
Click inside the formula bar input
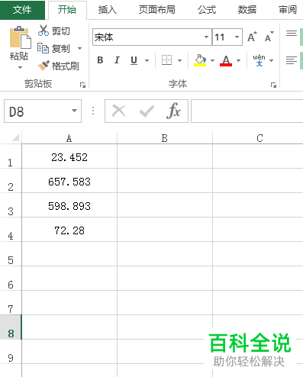247,111
